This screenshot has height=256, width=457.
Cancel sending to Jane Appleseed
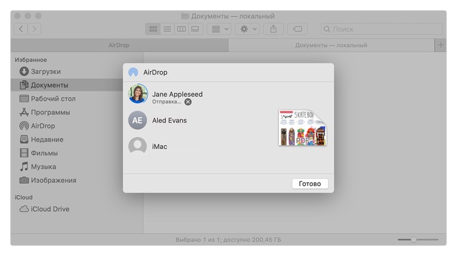pyautogui.click(x=188, y=102)
